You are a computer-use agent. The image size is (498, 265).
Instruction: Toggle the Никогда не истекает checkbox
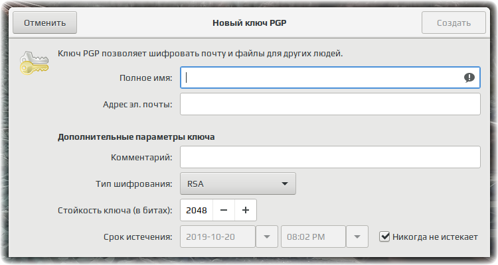click(x=384, y=237)
